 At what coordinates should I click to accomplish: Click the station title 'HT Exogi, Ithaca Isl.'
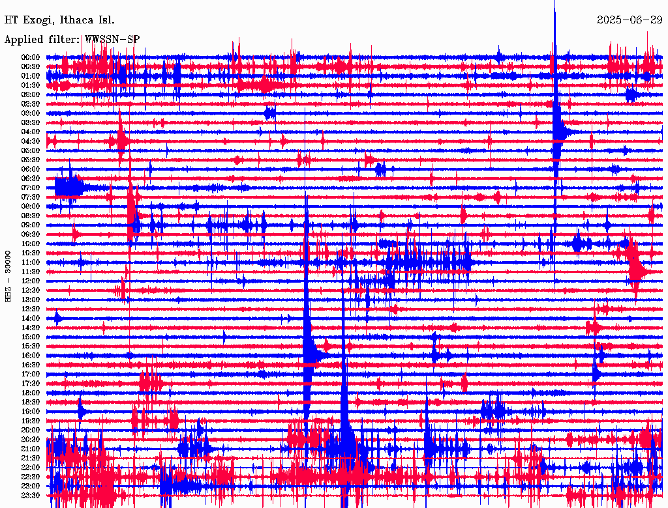pyautogui.click(x=59, y=20)
